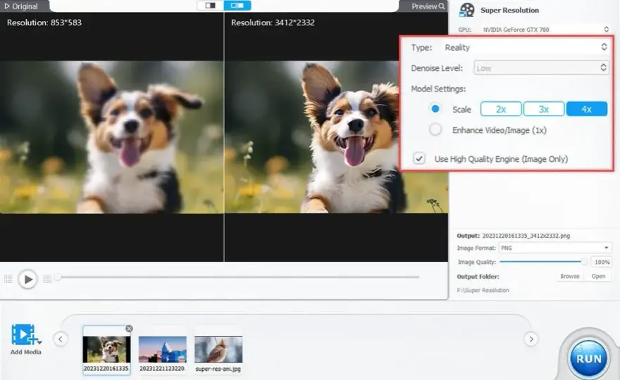Open the Type dropdown set to Reality
The image size is (620, 380).
tap(525, 47)
